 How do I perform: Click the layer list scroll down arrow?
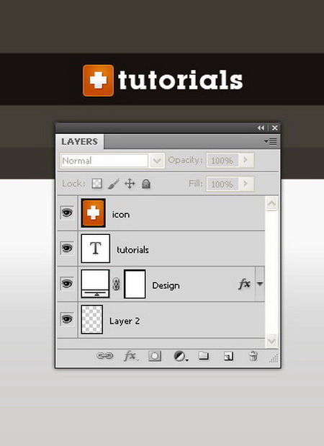pyautogui.click(x=271, y=341)
